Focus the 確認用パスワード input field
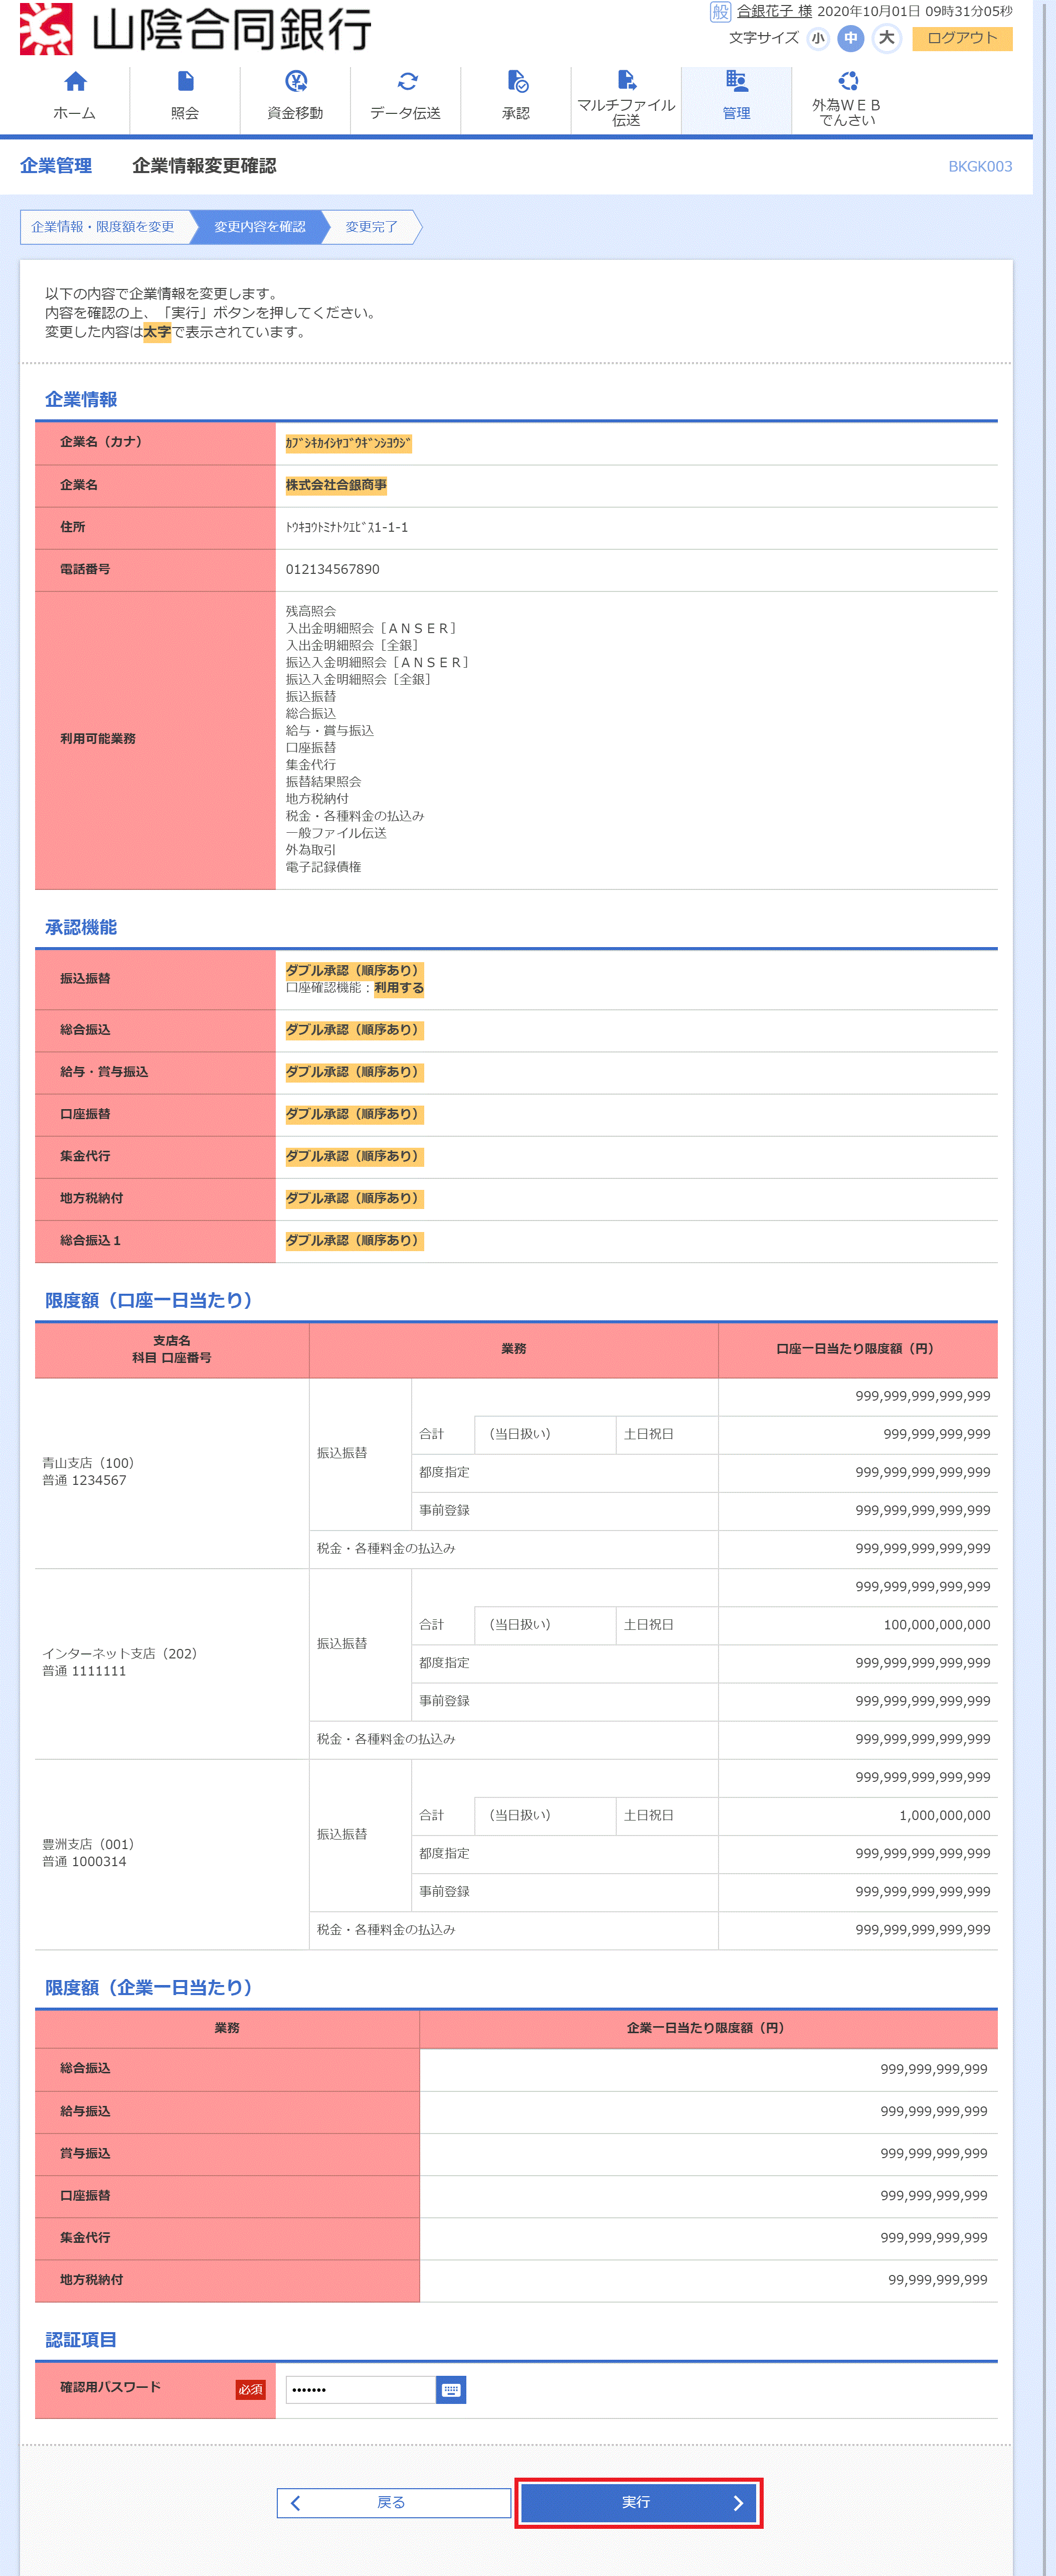 360,2389
